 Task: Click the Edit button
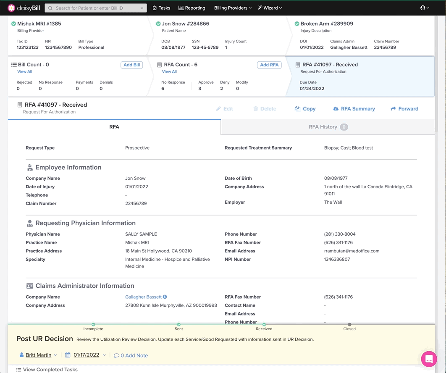(224, 109)
